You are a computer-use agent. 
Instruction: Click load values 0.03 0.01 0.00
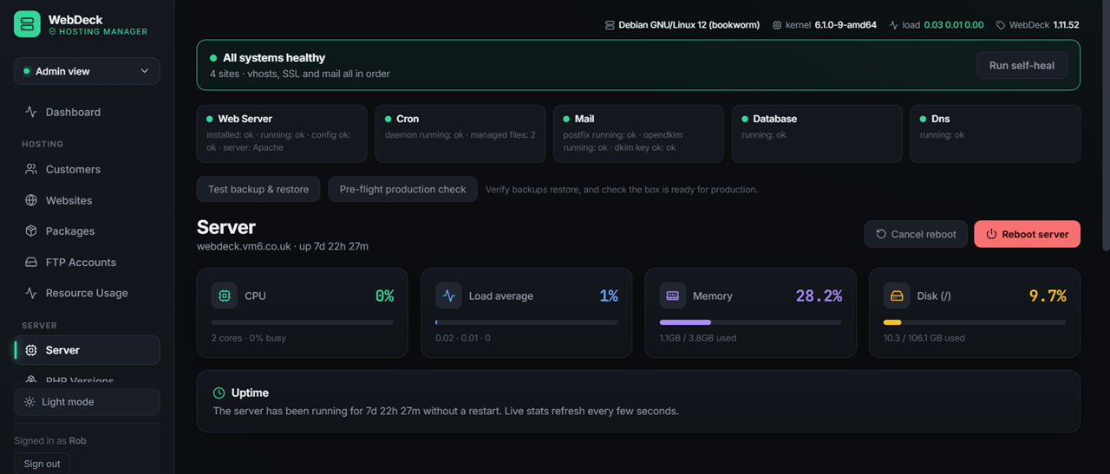tap(954, 25)
